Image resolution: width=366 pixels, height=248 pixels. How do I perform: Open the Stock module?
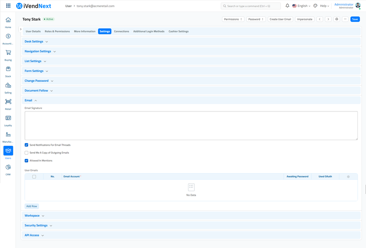(8, 71)
